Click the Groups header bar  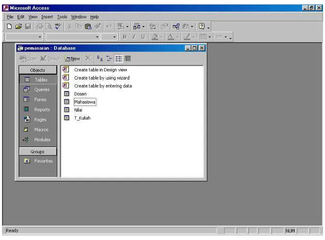pyautogui.click(x=38, y=151)
